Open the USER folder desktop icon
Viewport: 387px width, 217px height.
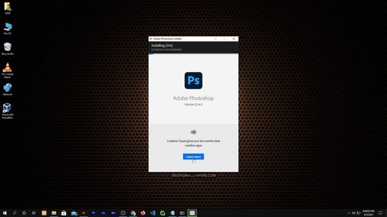click(7, 8)
